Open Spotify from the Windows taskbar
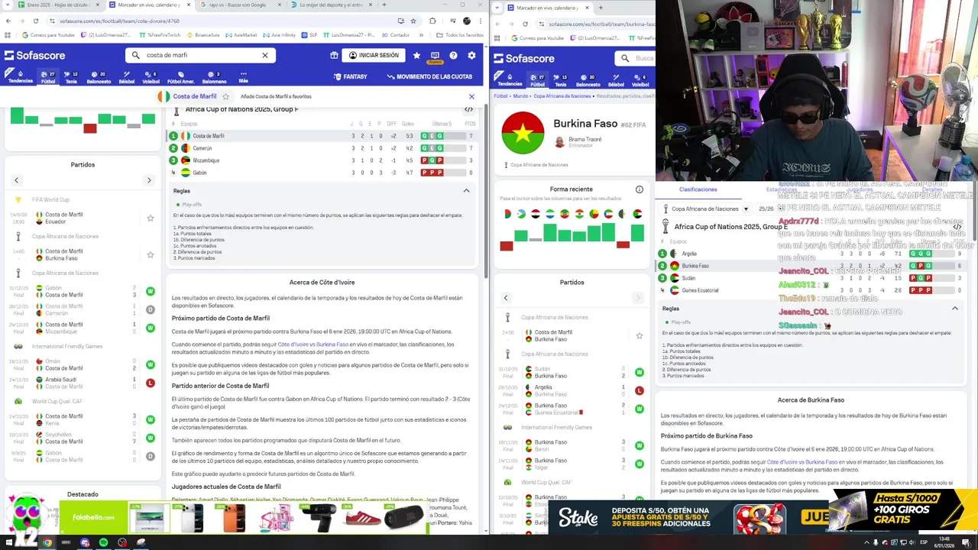Screen dimensions: 978x550 [103, 542]
